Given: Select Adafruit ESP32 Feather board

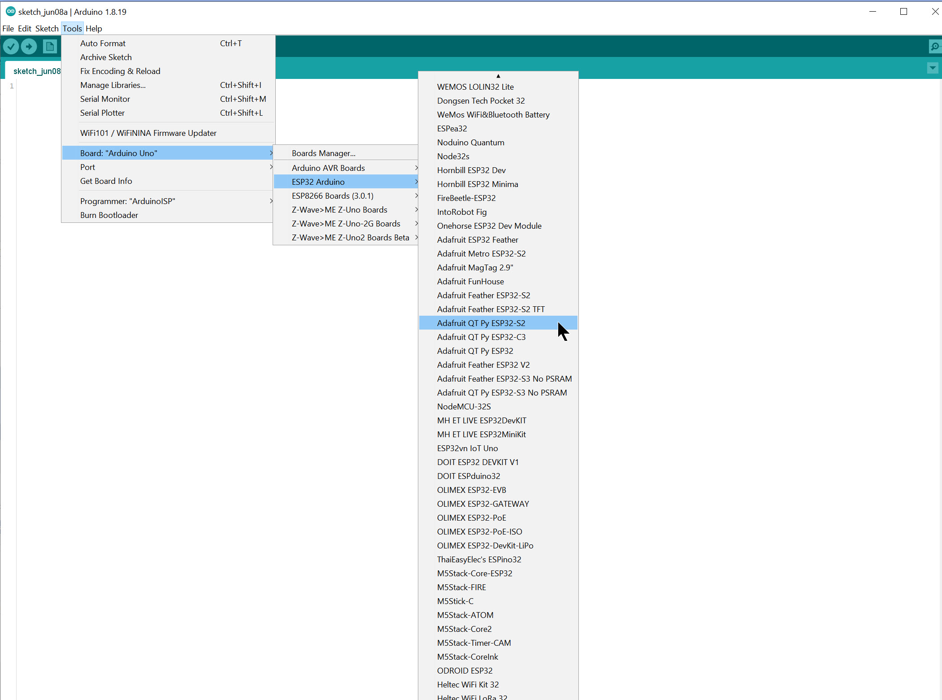Looking at the screenshot, I should click(x=498, y=240).
